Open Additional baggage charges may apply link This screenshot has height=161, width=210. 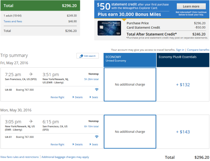65,157
